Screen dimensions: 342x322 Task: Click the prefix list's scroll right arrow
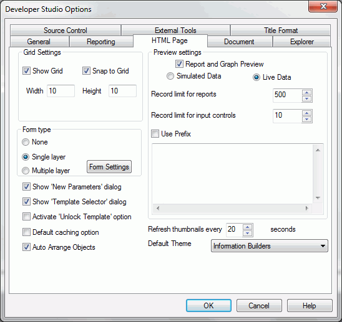(x=307, y=208)
